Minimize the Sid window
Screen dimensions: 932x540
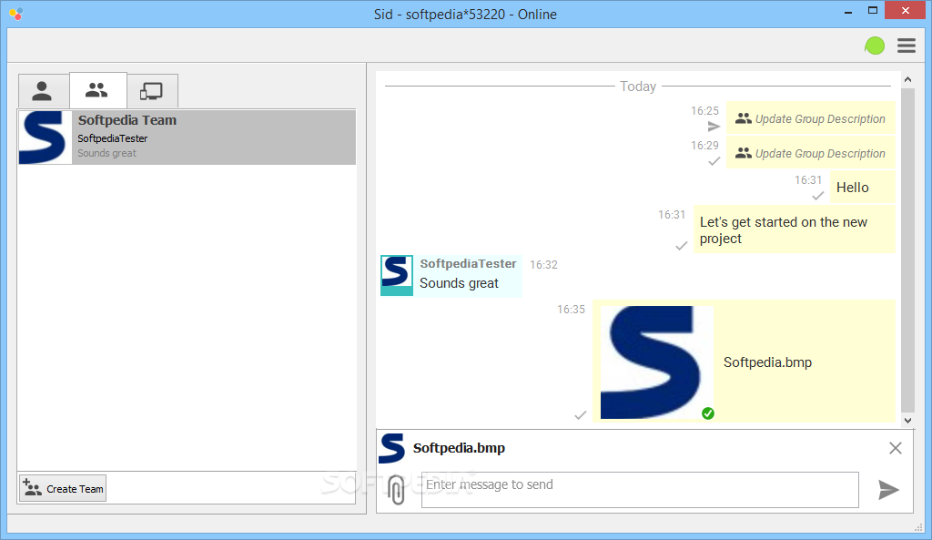pos(848,11)
